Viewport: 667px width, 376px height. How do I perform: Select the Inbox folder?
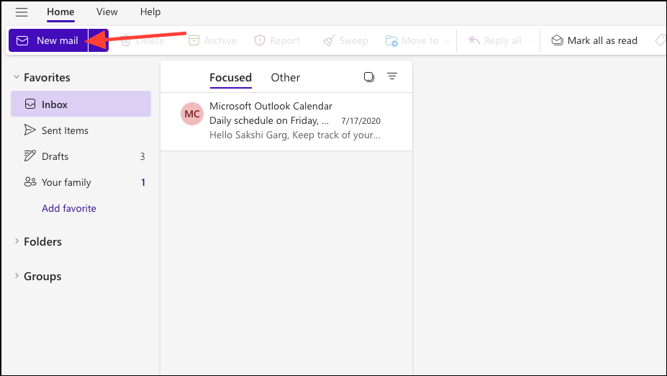point(81,104)
